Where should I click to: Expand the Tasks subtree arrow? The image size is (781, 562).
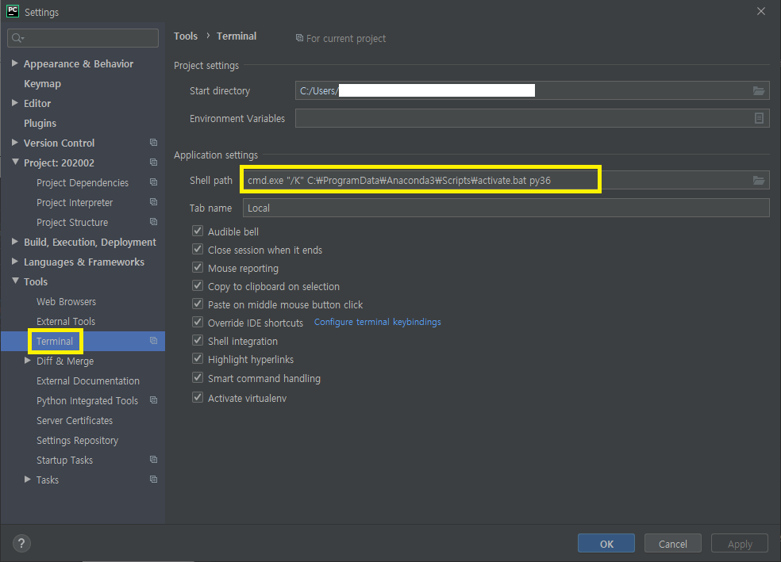28,479
